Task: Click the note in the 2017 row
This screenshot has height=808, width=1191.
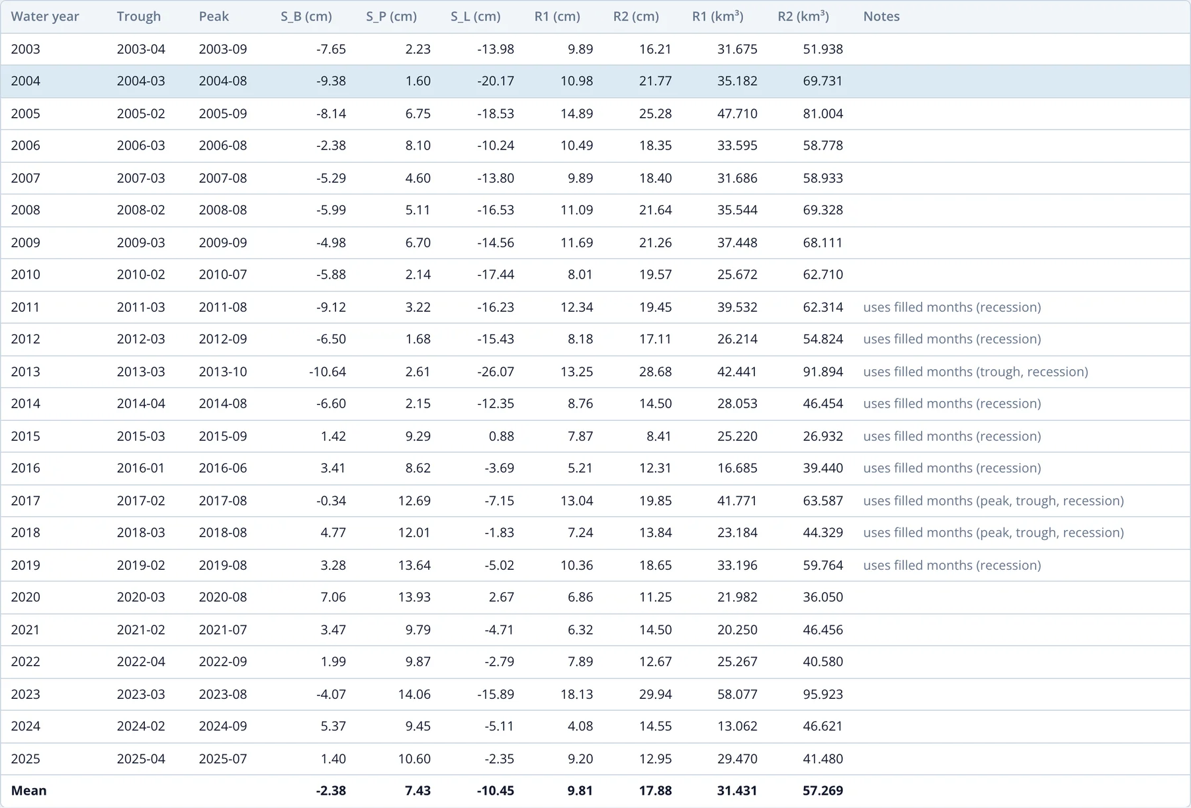Action: coord(994,500)
